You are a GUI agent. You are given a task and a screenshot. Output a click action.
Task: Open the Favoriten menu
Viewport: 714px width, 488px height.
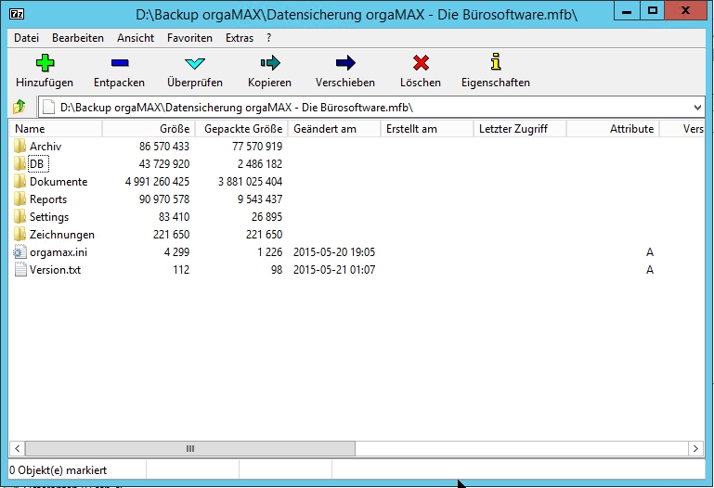(189, 38)
